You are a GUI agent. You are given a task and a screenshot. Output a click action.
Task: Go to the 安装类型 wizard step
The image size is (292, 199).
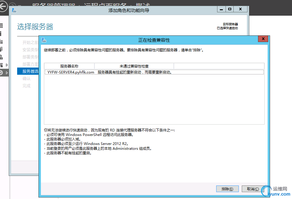30,50
